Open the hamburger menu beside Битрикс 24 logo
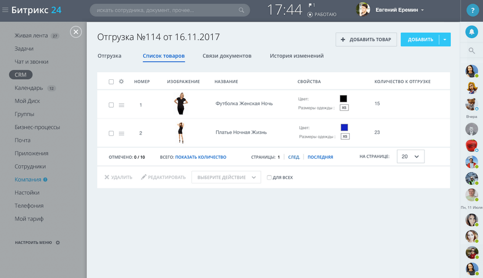The width and height of the screenshot is (483, 278). point(5,10)
